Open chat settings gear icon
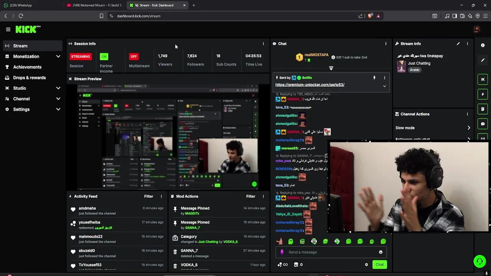The height and width of the screenshot is (276, 491). (x=366, y=264)
